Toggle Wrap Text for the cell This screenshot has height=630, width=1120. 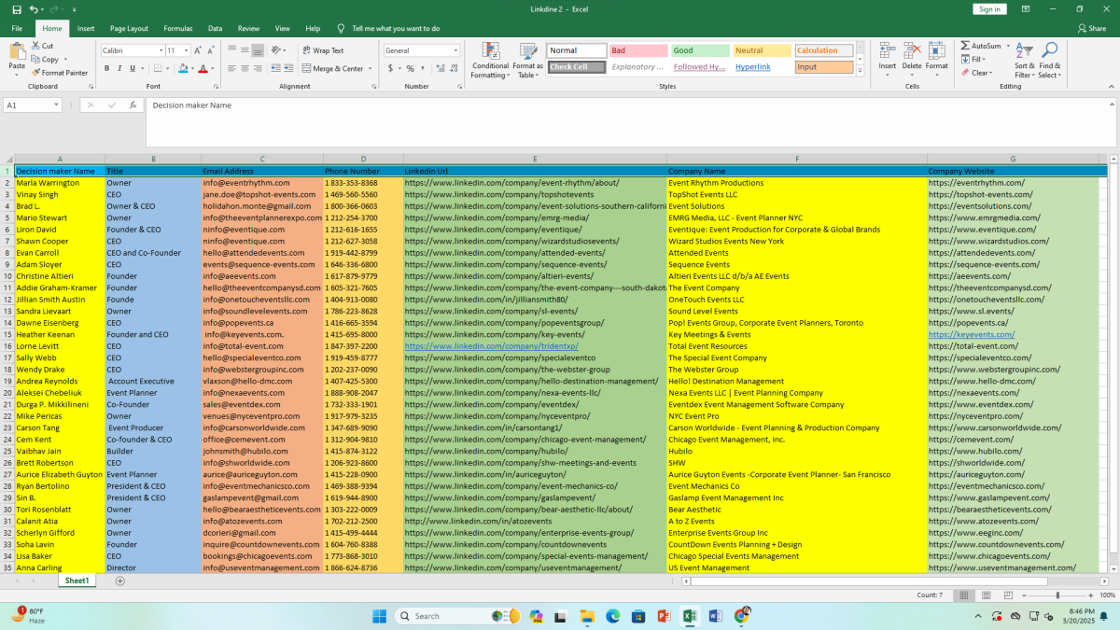pos(322,50)
